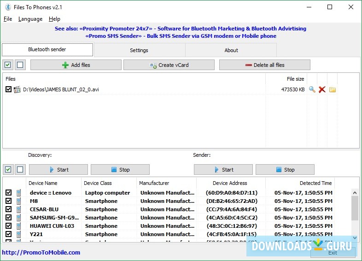Toggle the checkbox for JAMES BLUNT_02_0.avi
The width and height of the screenshot is (362, 261).
click(8, 89)
